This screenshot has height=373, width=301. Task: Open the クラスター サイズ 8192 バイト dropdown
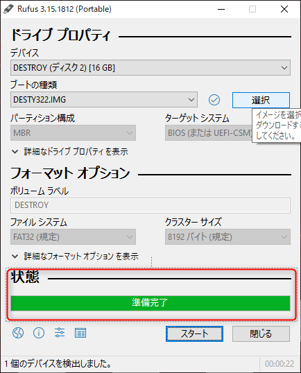pos(227,236)
